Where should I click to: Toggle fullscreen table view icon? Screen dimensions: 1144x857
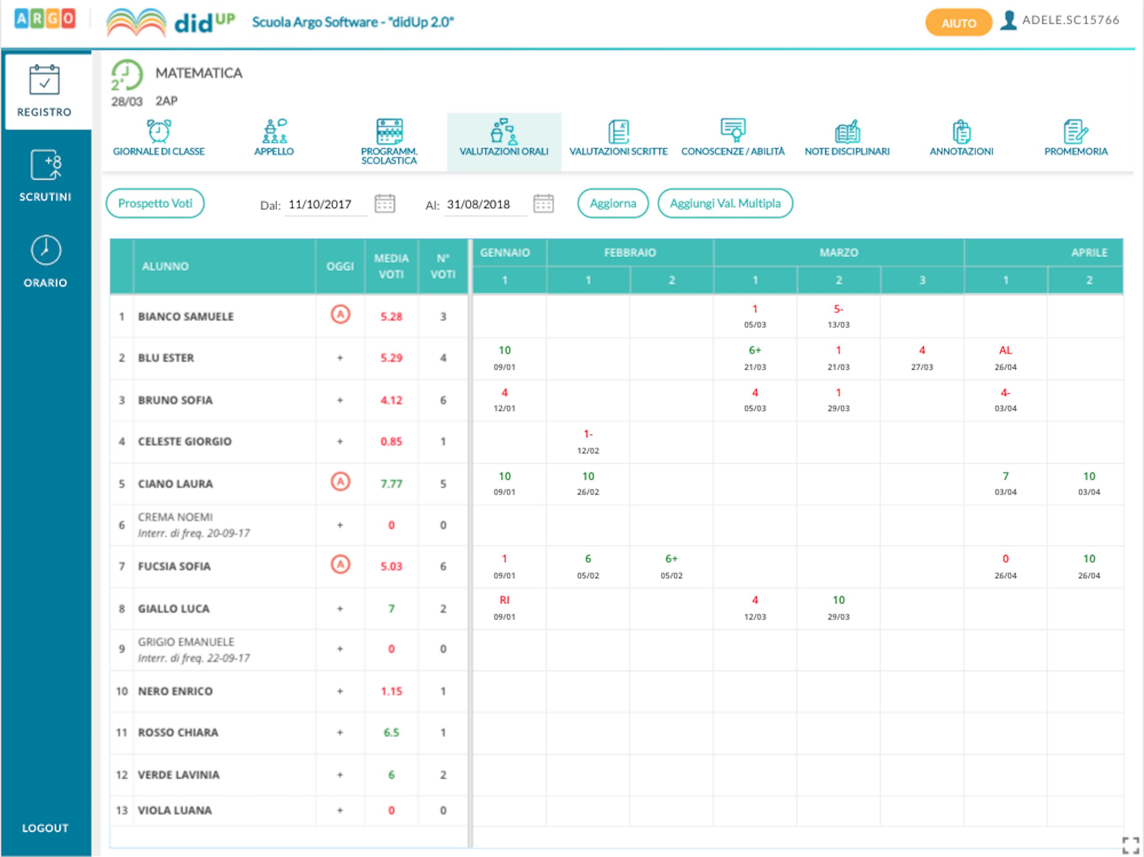click(1131, 846)
